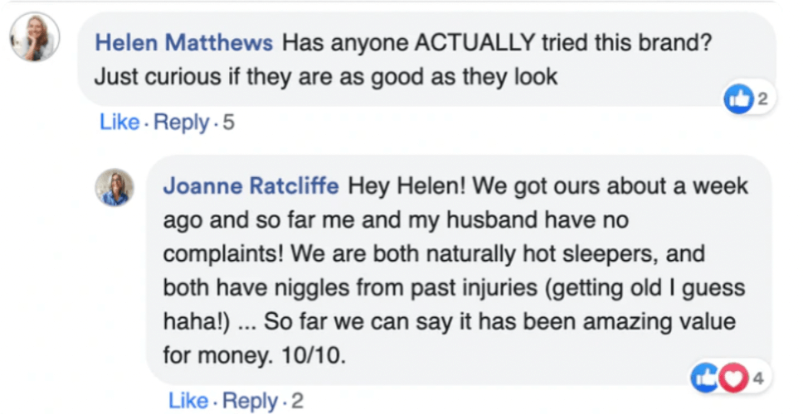This screenshot has width=803, height=414.
Task: Reply to Helen Matthews' comment
Action: [181, 123]
